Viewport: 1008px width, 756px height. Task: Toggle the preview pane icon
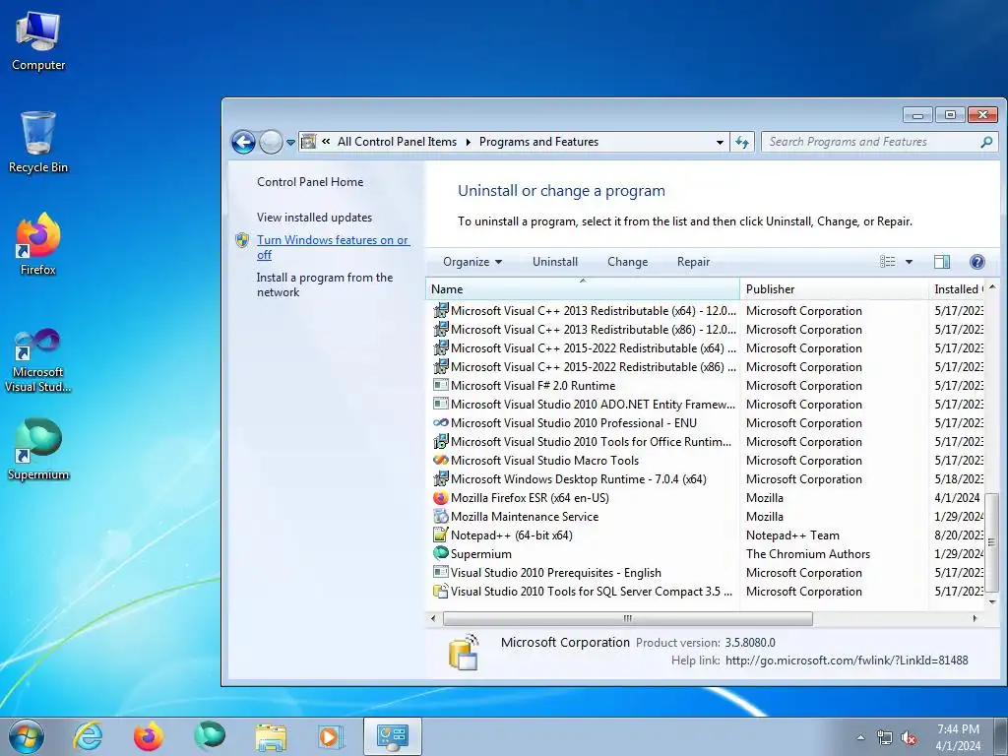pos(942,262)
